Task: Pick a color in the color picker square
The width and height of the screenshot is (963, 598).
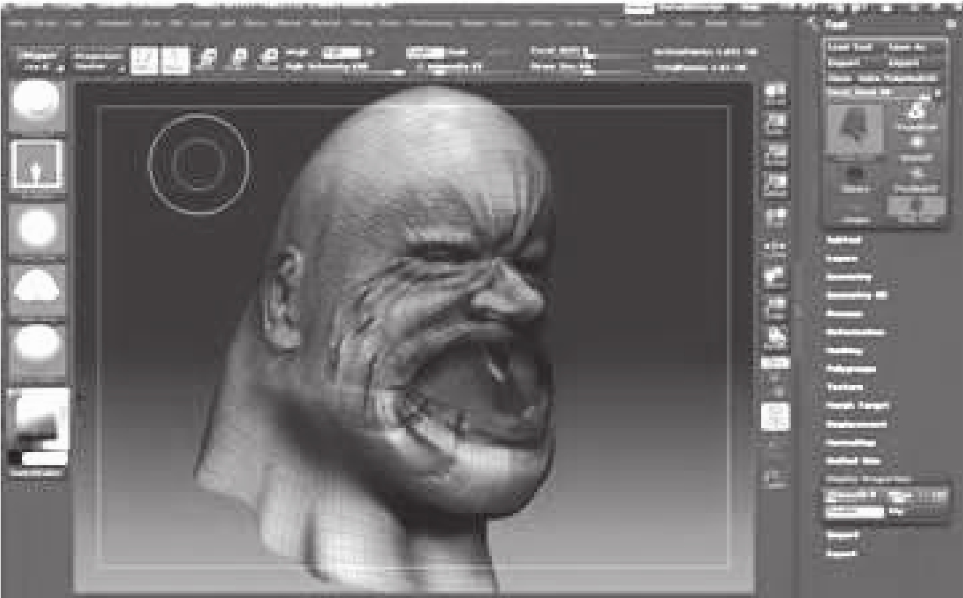Action: pyautogui.click(x=39, y=418)
